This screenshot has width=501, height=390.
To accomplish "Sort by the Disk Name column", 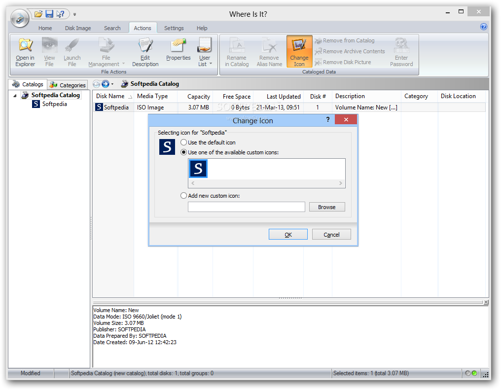I will pyautogui.click(x=113, y=96).
